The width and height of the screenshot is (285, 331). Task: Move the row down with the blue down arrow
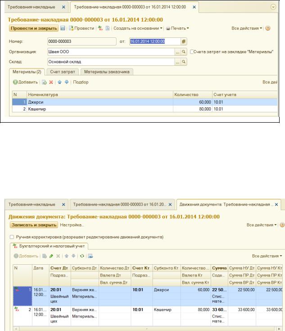[67, 82]
